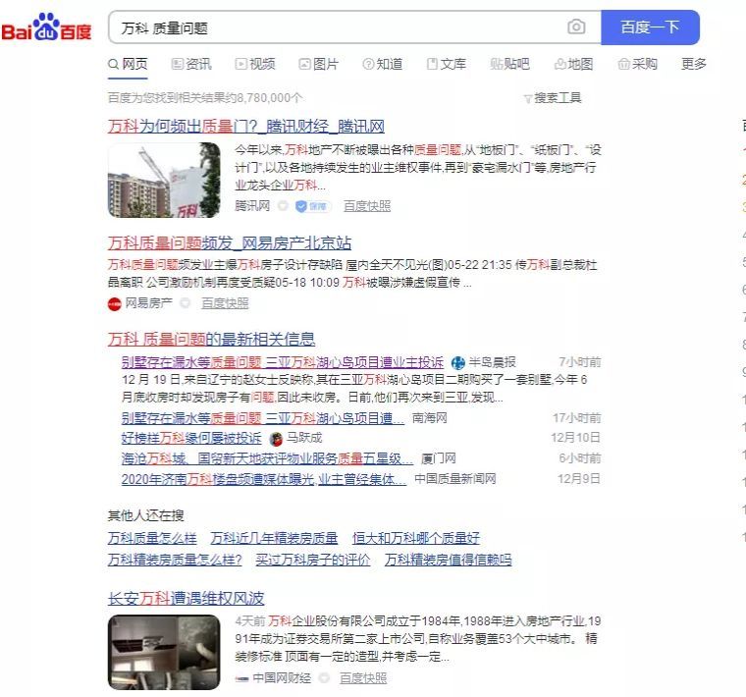Click 腾讯网 source label
Image resolution: width=746 pixels, height=697 pixels.
click(x=252, y=206)
